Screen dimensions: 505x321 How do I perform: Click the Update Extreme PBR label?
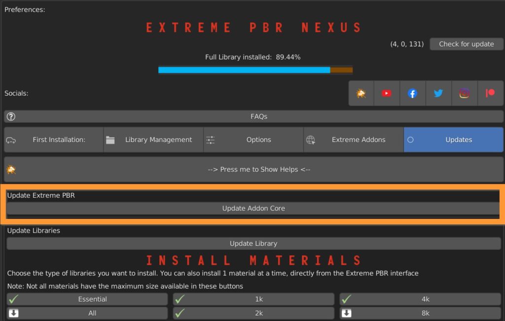click(41, 195)
